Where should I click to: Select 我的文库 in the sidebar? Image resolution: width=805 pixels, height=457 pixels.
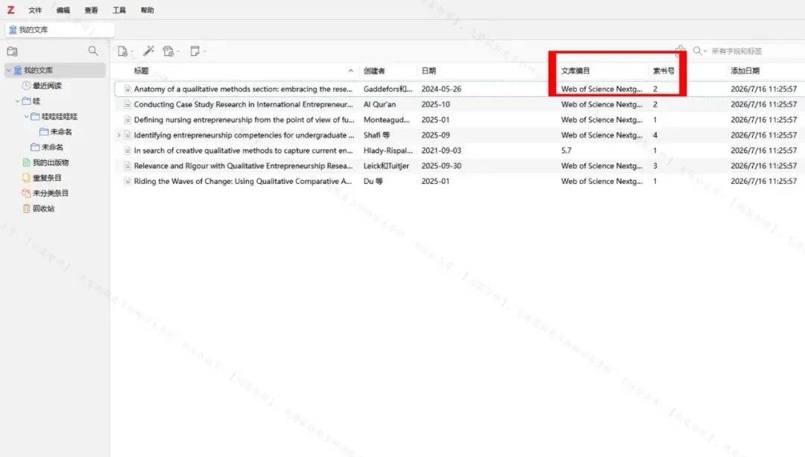pyautogui.click(x=55, y=70)
